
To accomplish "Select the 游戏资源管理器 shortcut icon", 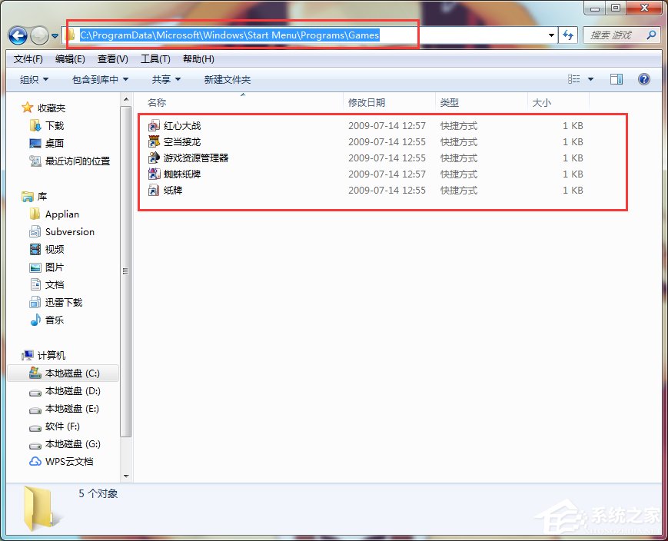I will click(154, 158).
